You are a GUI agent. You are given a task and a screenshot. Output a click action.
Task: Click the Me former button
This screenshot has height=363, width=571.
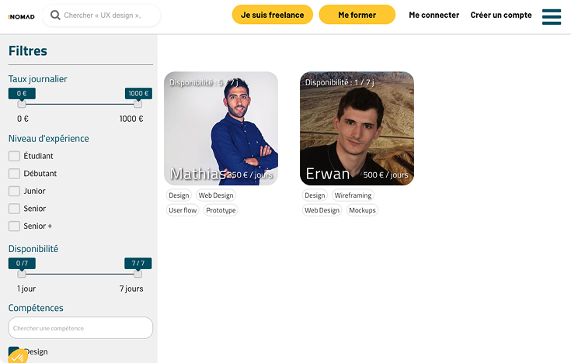(357, 15)
